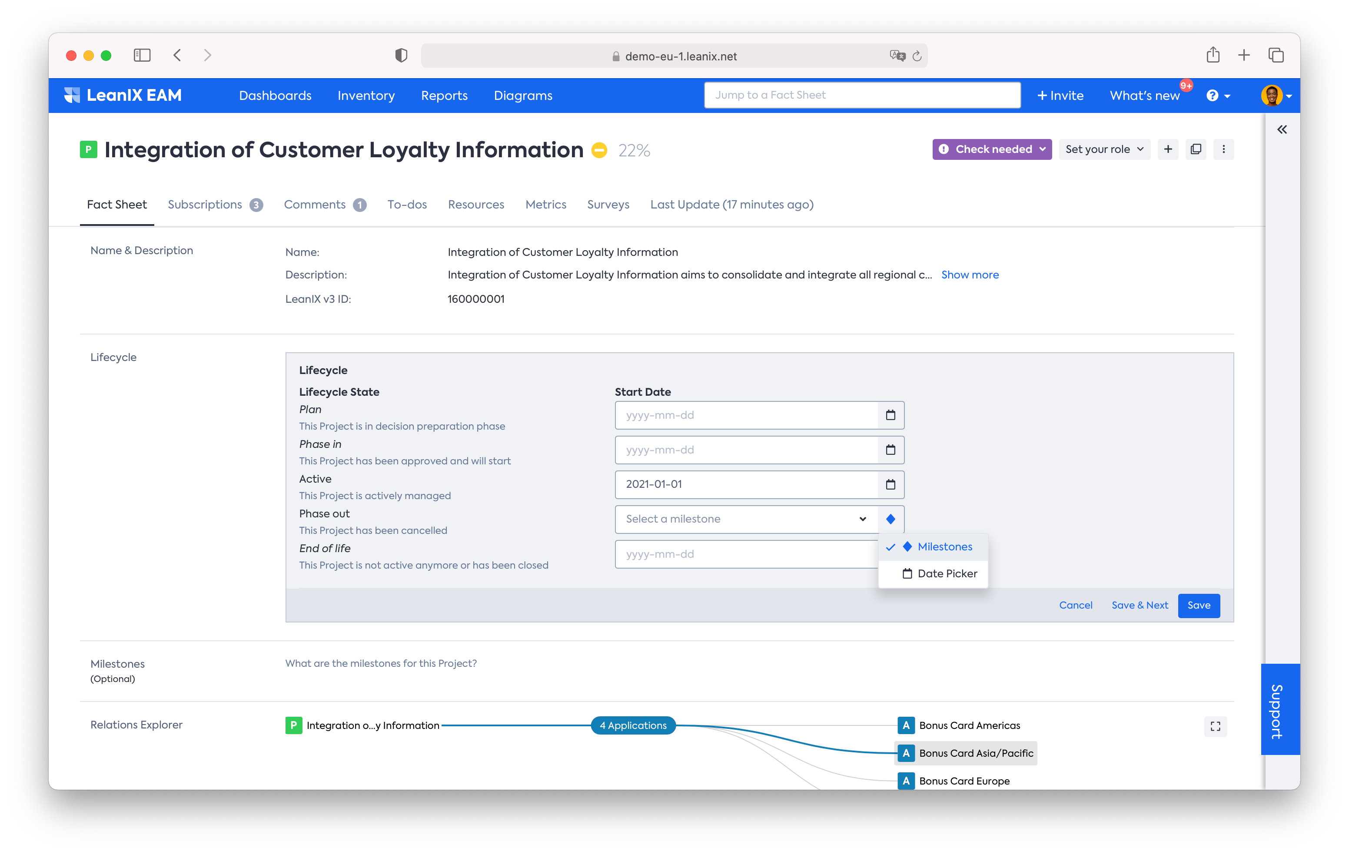Click the Bonus Card Europe application icon

906,781
